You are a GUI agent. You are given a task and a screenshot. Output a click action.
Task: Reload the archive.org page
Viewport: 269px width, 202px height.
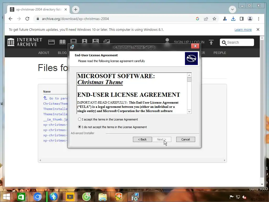tap(27, 19)
